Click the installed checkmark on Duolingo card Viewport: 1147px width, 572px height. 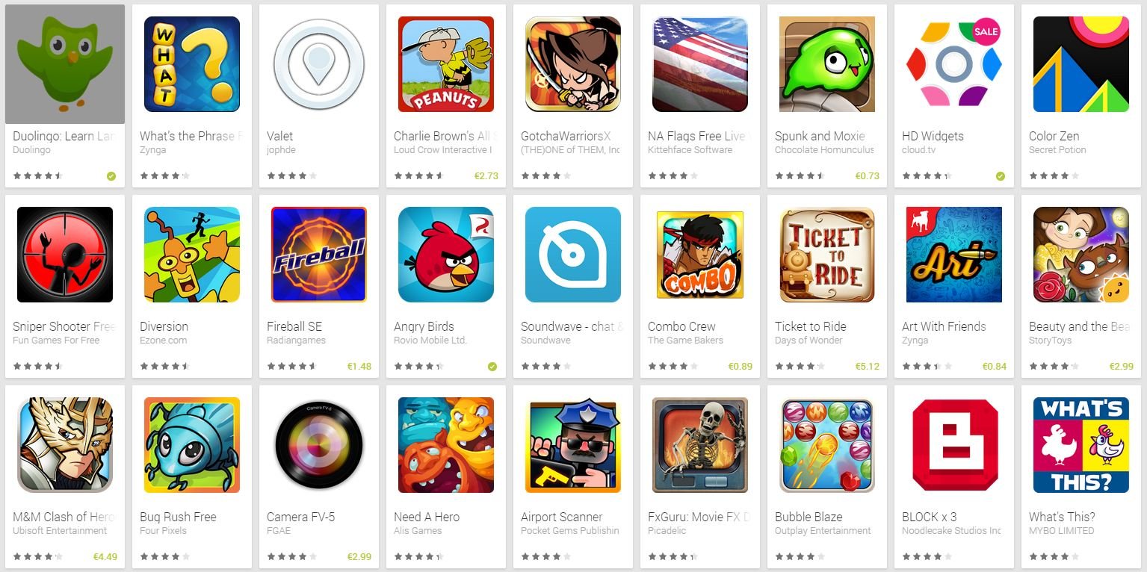click(111, 176)
